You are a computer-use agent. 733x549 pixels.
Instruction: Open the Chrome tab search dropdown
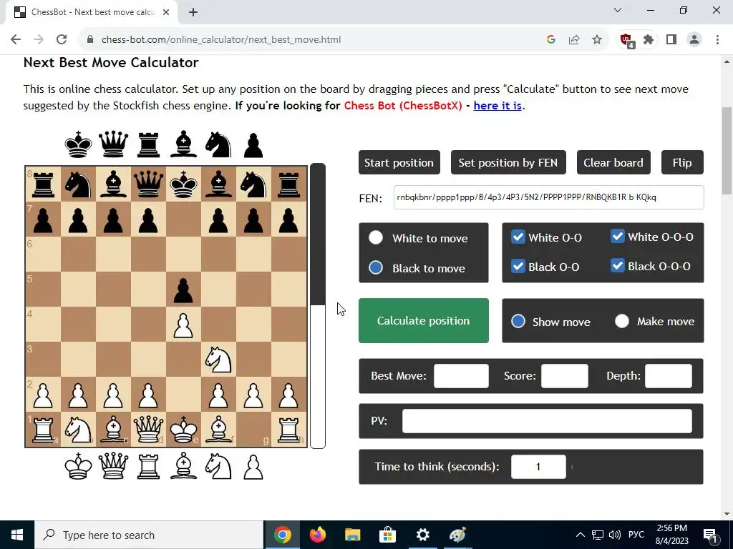(x=618, y=10)
